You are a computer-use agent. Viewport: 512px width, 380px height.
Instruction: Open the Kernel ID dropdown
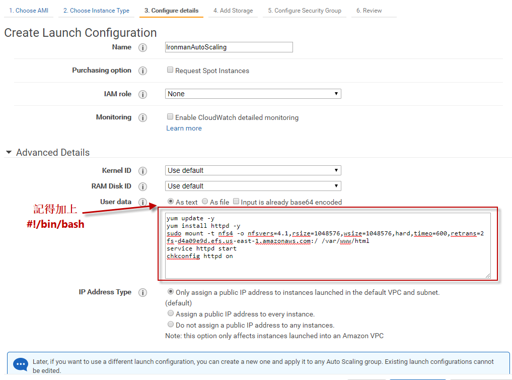pyautogui.click(x=253, y=170)
